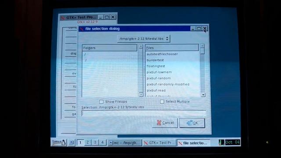This screenshot has height=158, width=281.
Task: Activate the file selectio... taskbar entry
Action: click(193, 143)
